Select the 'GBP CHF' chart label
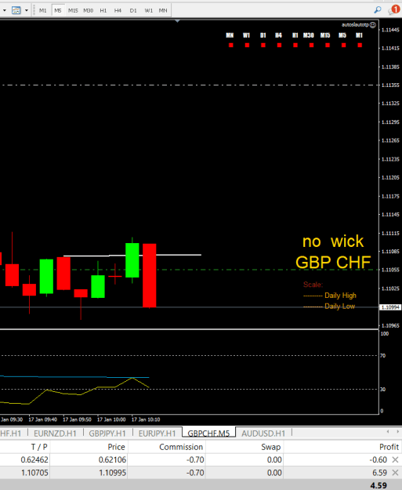The image size is (402, 490). pyautogui.click(x=333, y=262)
